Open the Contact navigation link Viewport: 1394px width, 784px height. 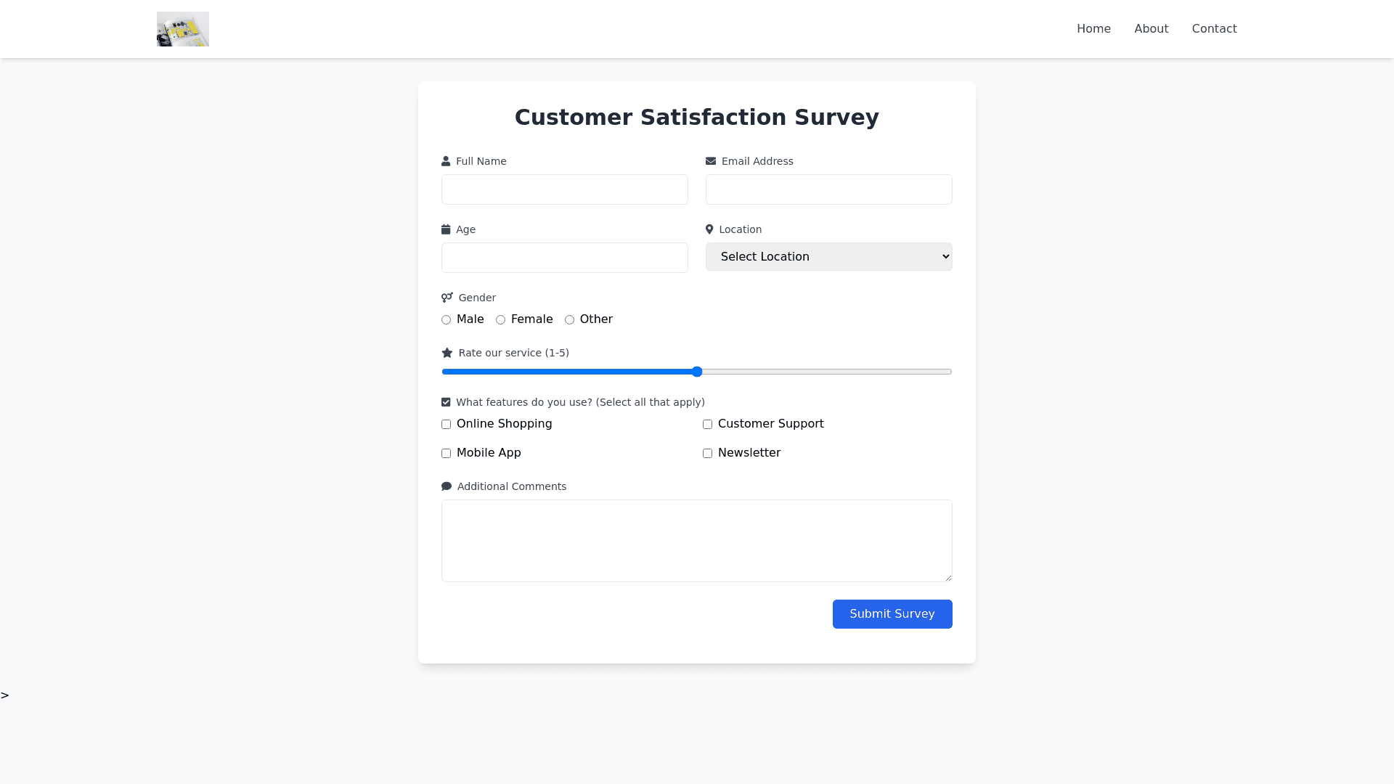coord(1214,29)
